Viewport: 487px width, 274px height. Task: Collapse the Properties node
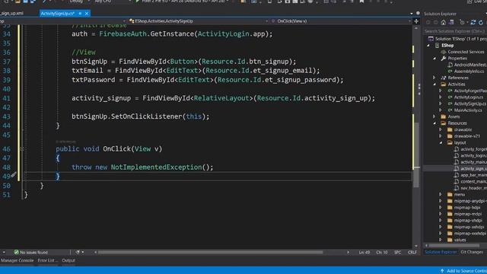point(434,59)
